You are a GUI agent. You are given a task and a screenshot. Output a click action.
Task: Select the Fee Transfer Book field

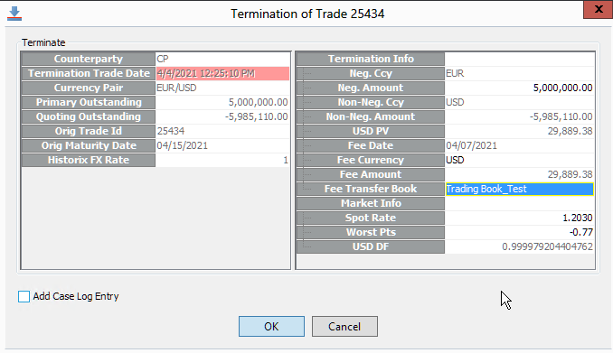tap(519, 189)
